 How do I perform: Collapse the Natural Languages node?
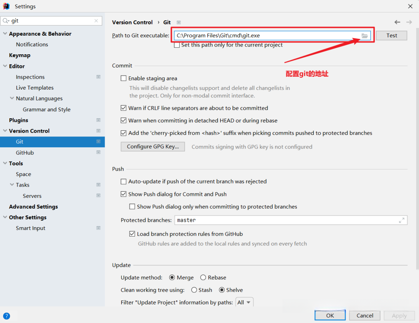(x=12, y=98)
